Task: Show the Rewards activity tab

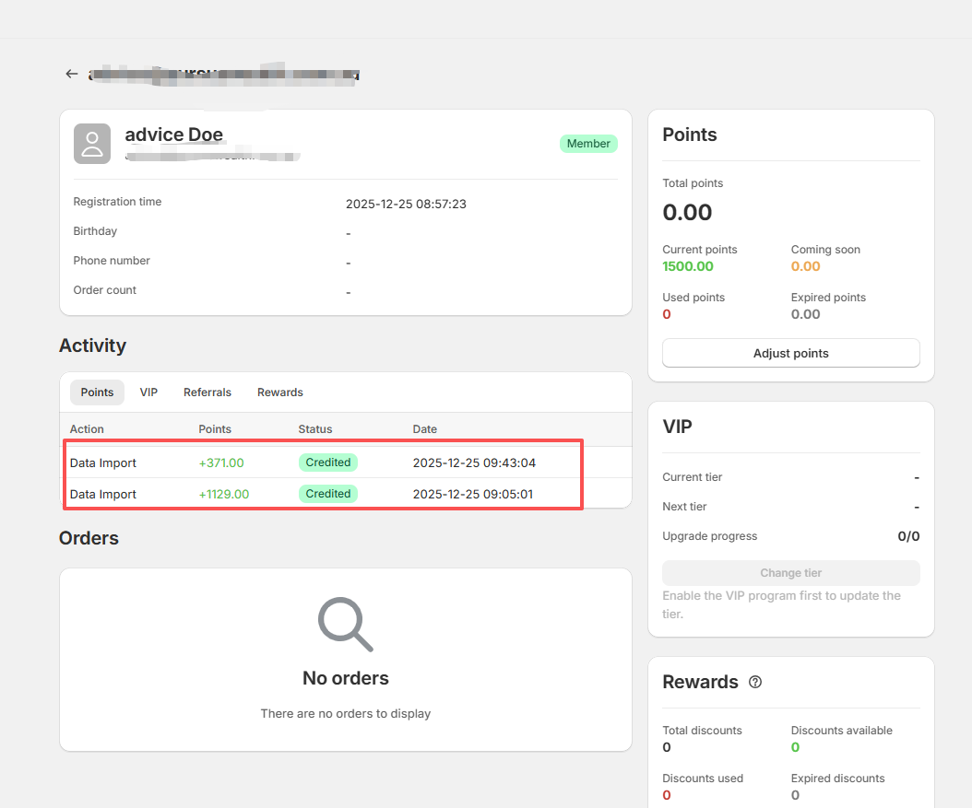Action: point(279,392)
